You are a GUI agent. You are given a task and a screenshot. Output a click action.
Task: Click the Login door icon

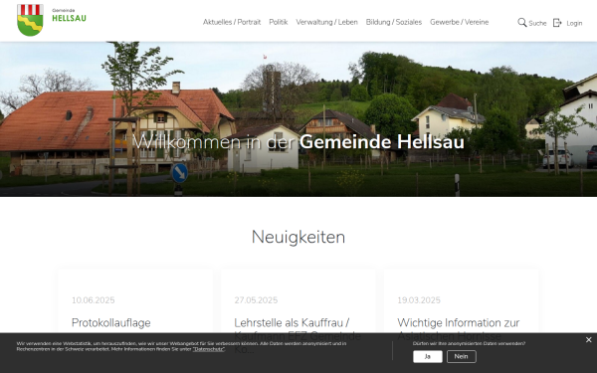coord(557,23)
